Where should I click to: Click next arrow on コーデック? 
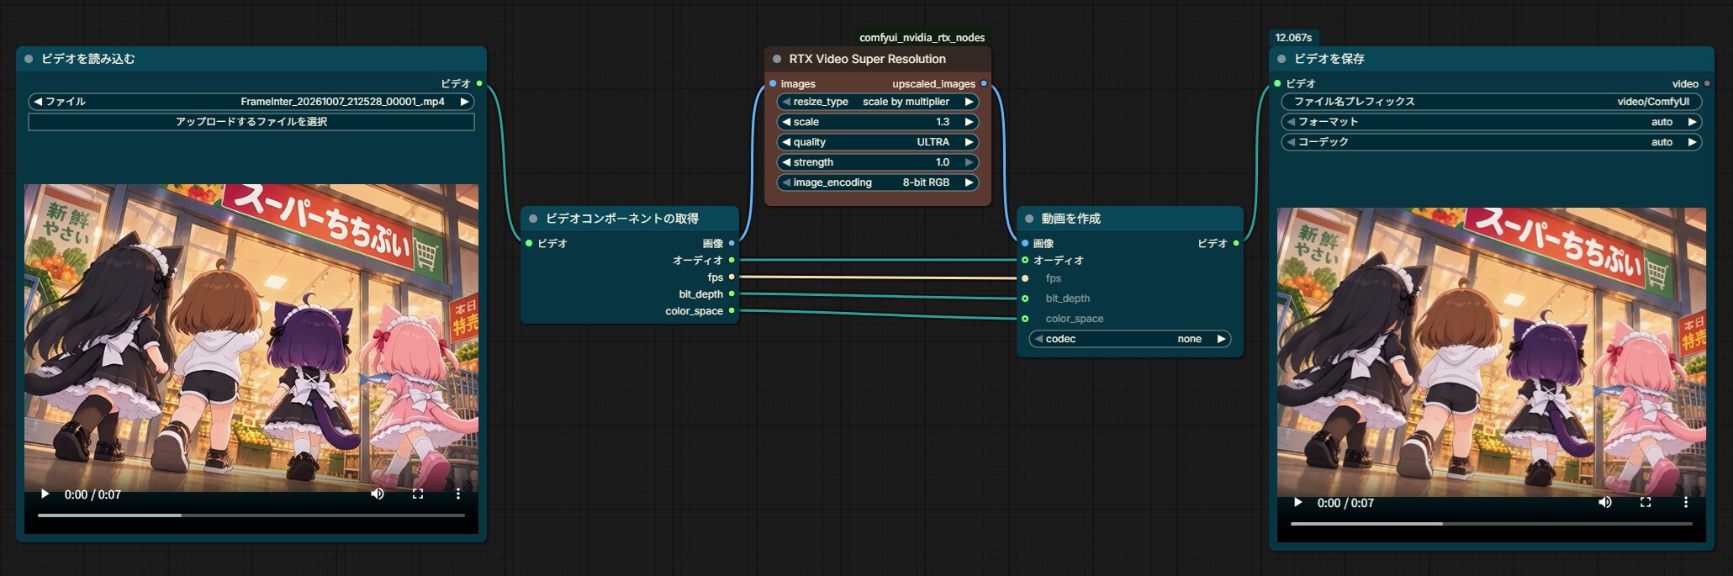(1692, 142)
